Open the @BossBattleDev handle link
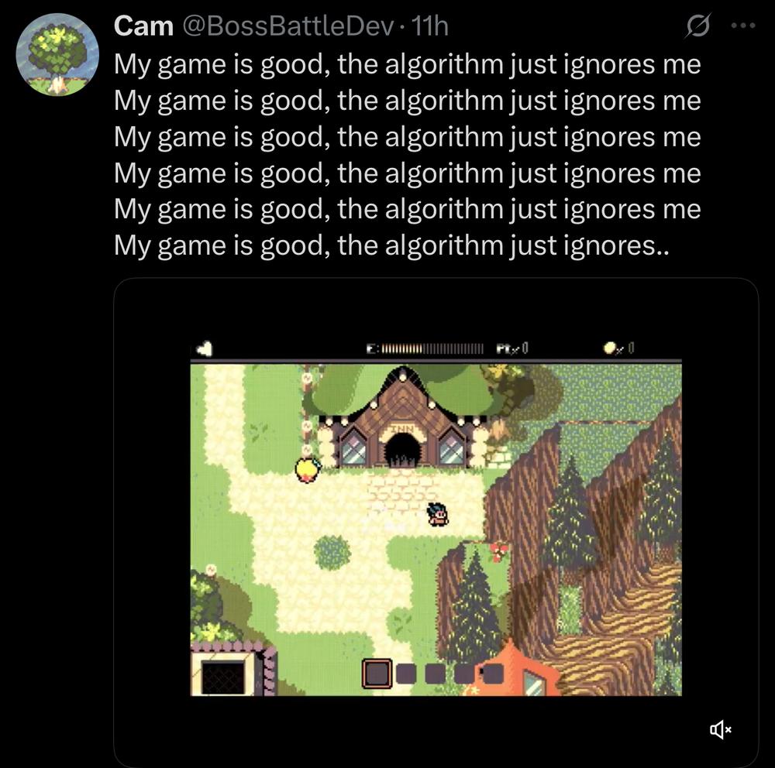This screenshot has width=775, height=768. click(x=288, y=26)
